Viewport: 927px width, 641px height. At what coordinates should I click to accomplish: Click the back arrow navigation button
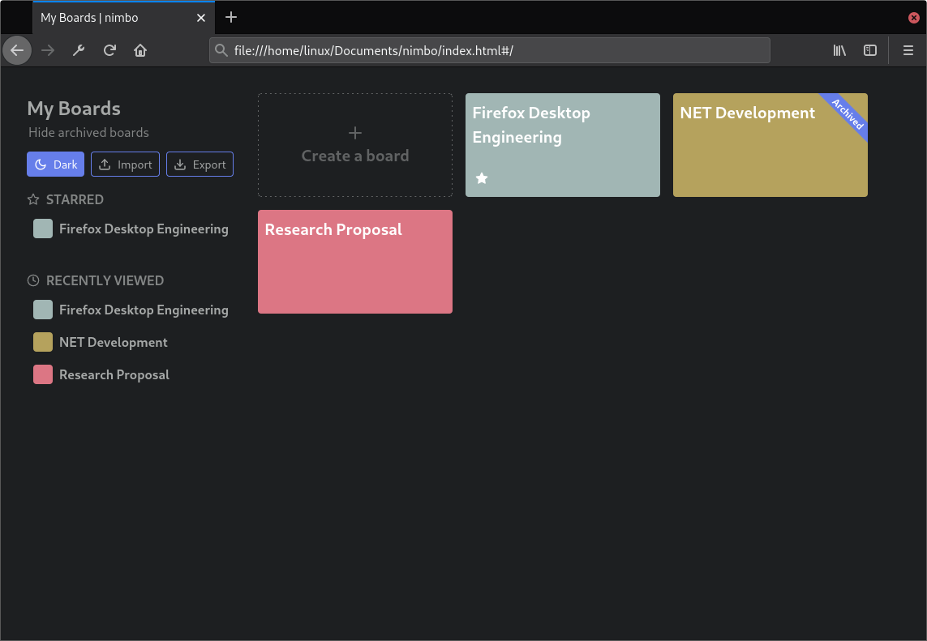point(17,50)
